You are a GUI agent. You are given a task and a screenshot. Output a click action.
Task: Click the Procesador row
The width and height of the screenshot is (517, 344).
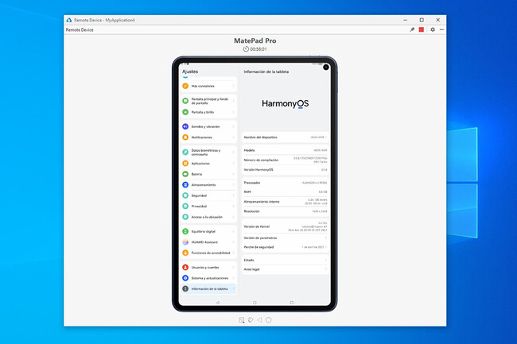tap(286, 183)
